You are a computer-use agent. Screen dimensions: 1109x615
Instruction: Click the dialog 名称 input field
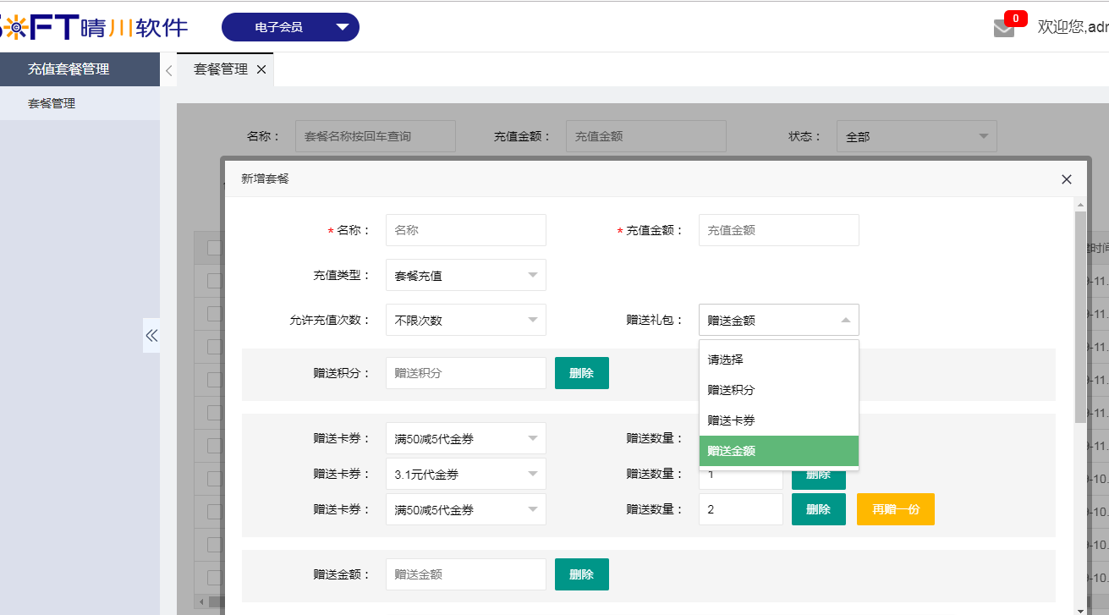(x=465, y=230)
